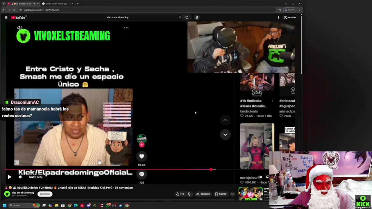
Task: Click in-video Stake thumbnail #th #milenka
Action: 257,84
